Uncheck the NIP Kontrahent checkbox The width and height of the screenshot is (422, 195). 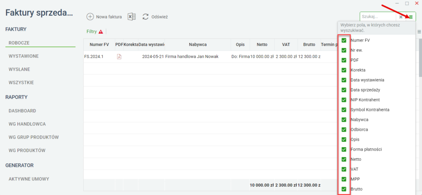pos(344,100)
